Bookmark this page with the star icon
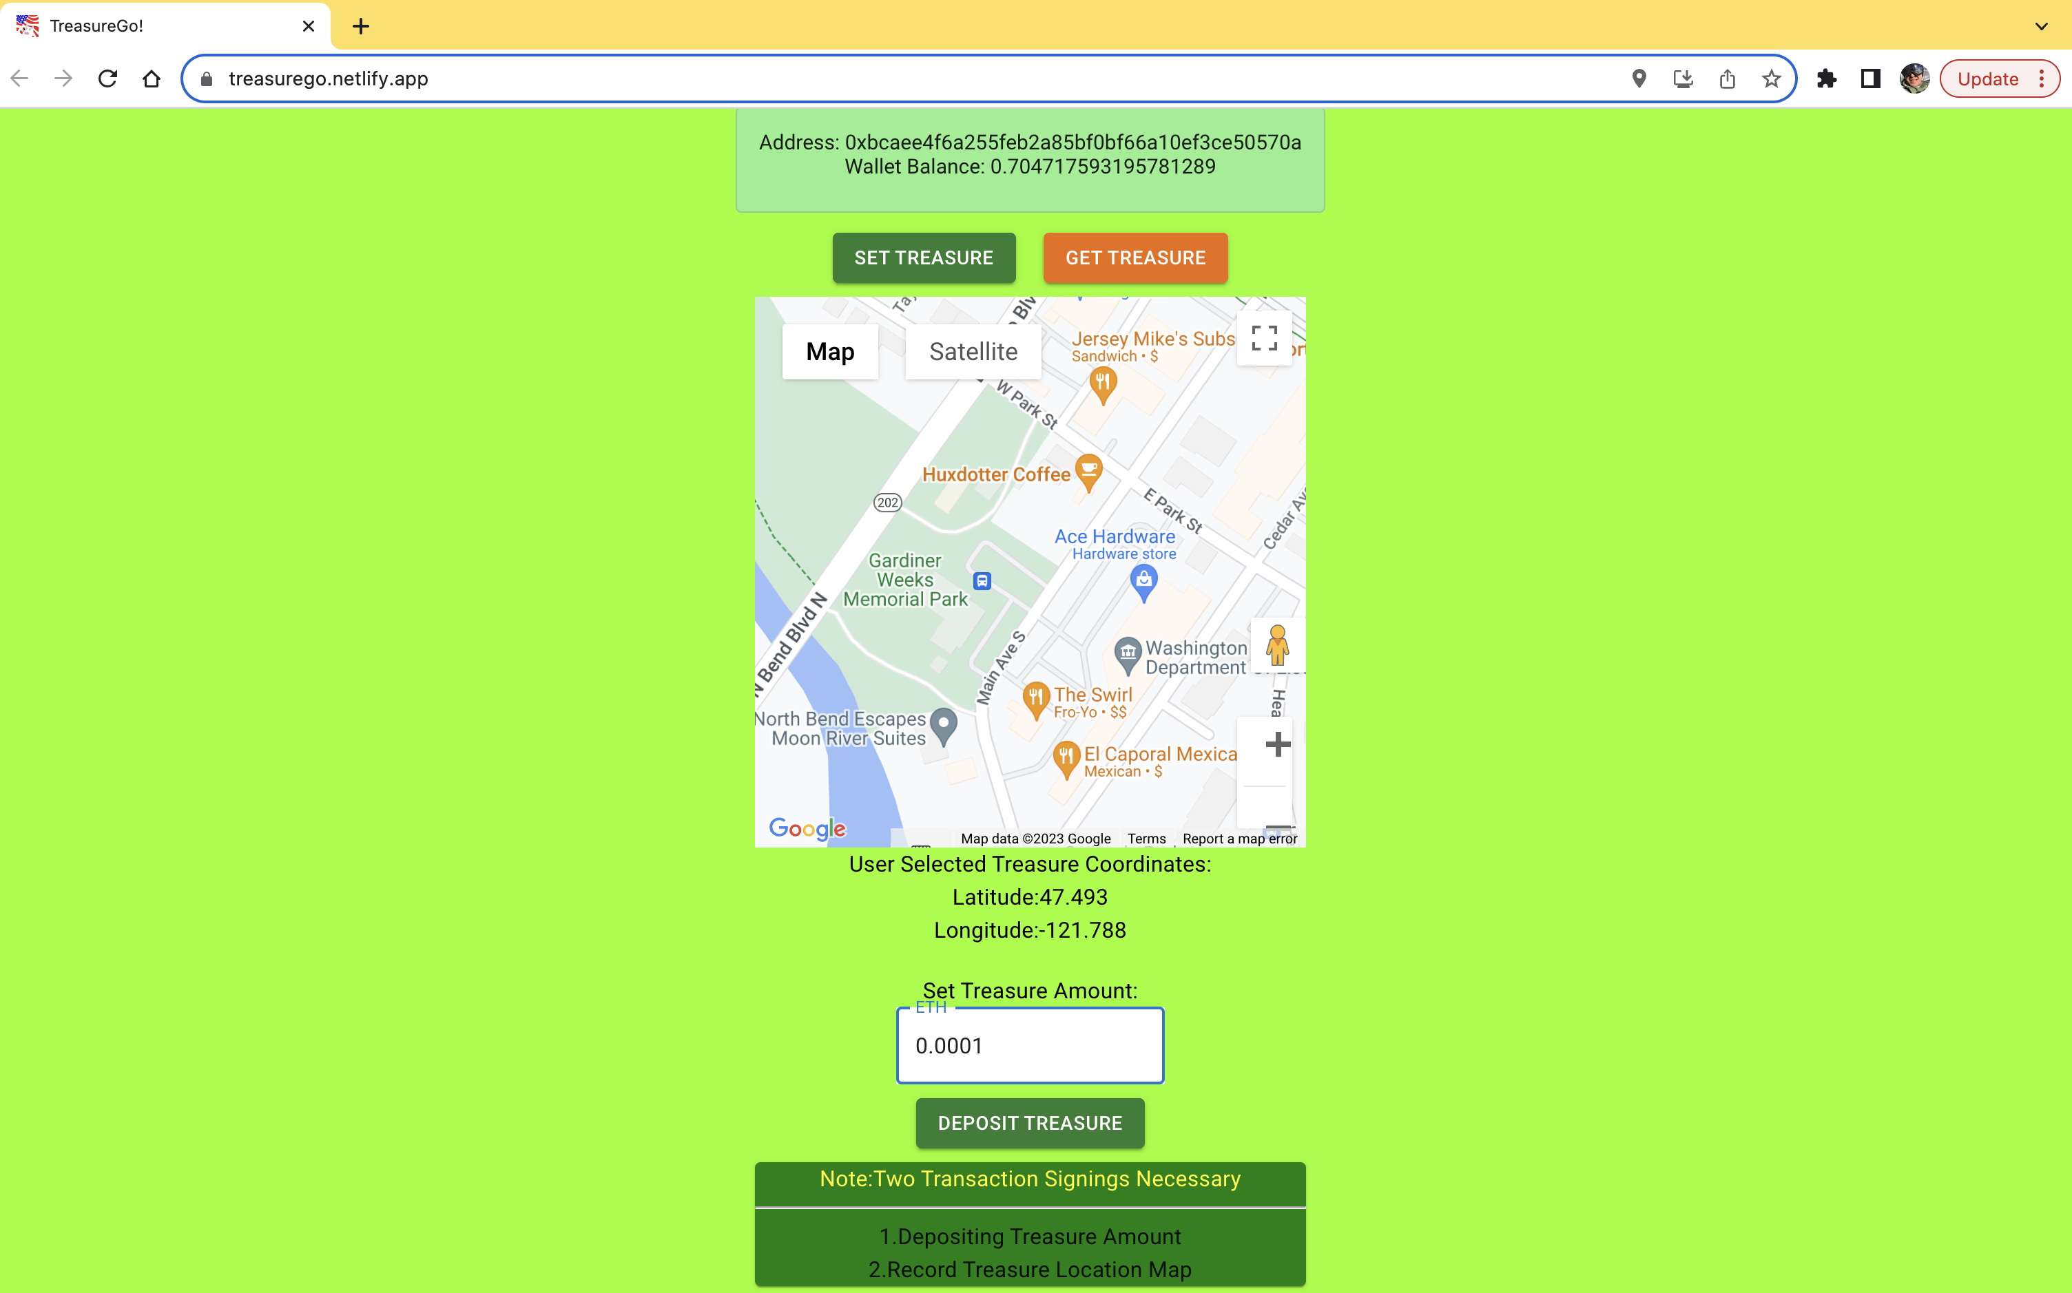 click(1771, 78)
